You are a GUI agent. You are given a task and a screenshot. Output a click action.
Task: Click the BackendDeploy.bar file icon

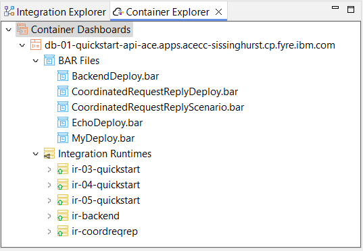[63, 76]
